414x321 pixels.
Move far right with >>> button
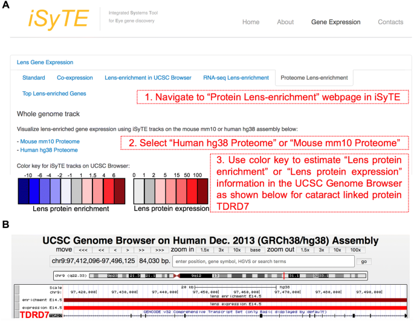coord(160,250)
